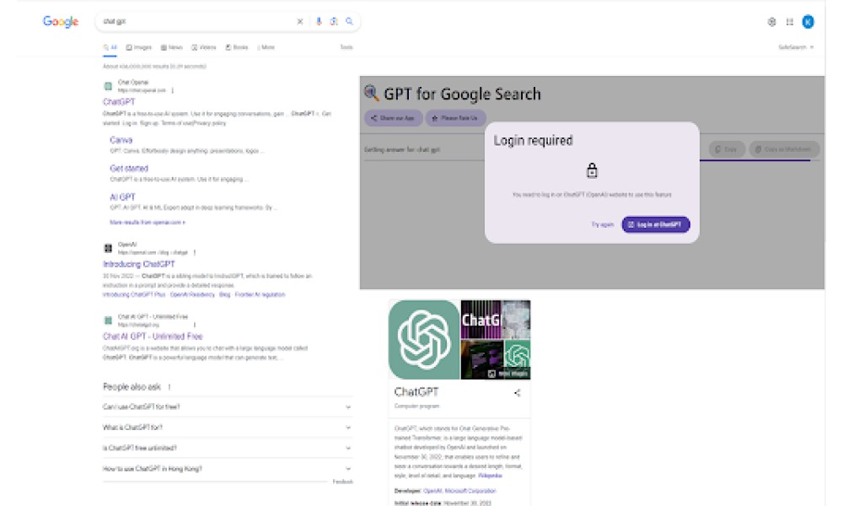Viewport: 843px width, 506px height.
Task: Switch to the Videos tab
Action: tap(204, 47)
